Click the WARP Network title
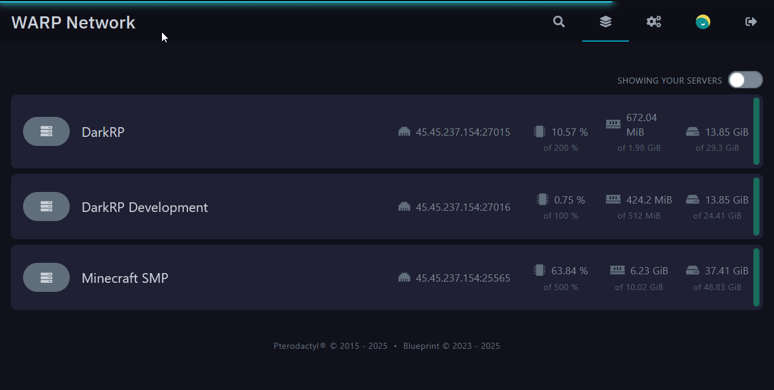 [73, 22]
